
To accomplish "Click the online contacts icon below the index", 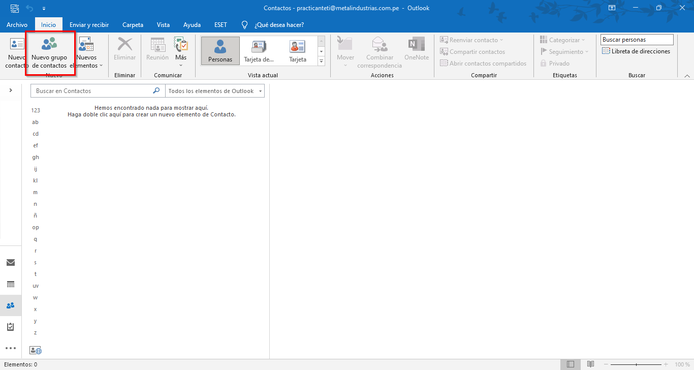I will coord(36,350).
